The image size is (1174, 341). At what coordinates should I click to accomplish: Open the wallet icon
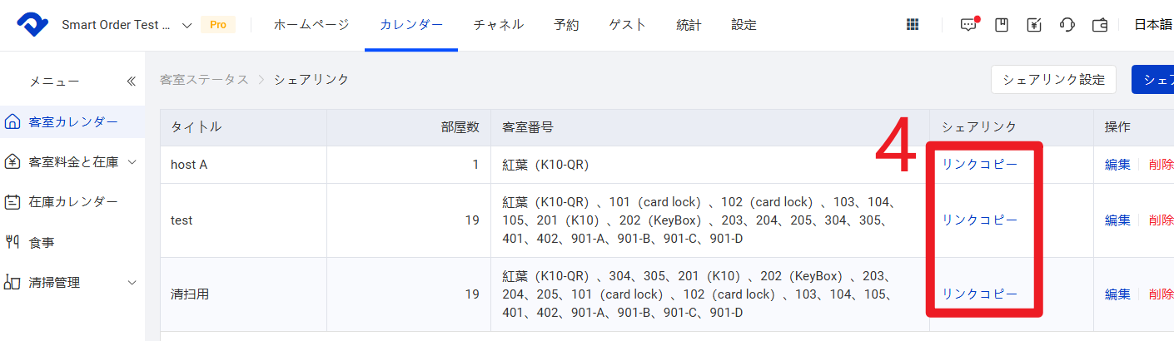point(1100,25)
